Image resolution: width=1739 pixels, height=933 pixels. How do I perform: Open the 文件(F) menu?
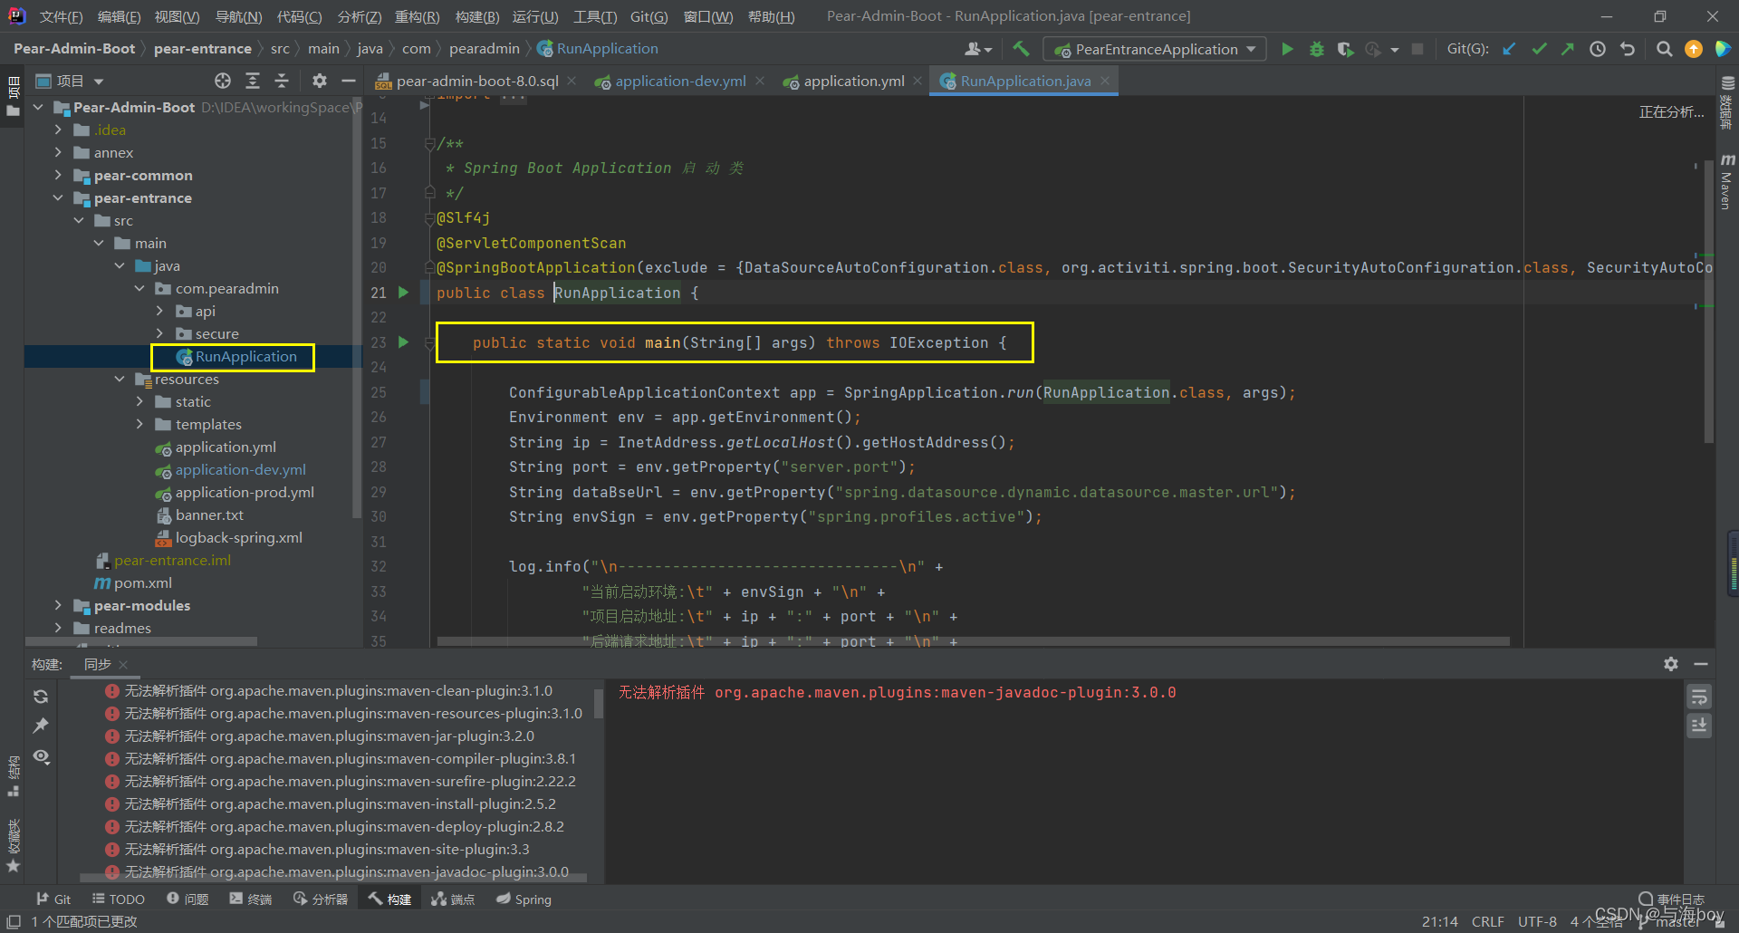click(61, 16)
